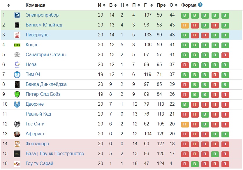Sort table by the И games column

[x=101, y=5]
